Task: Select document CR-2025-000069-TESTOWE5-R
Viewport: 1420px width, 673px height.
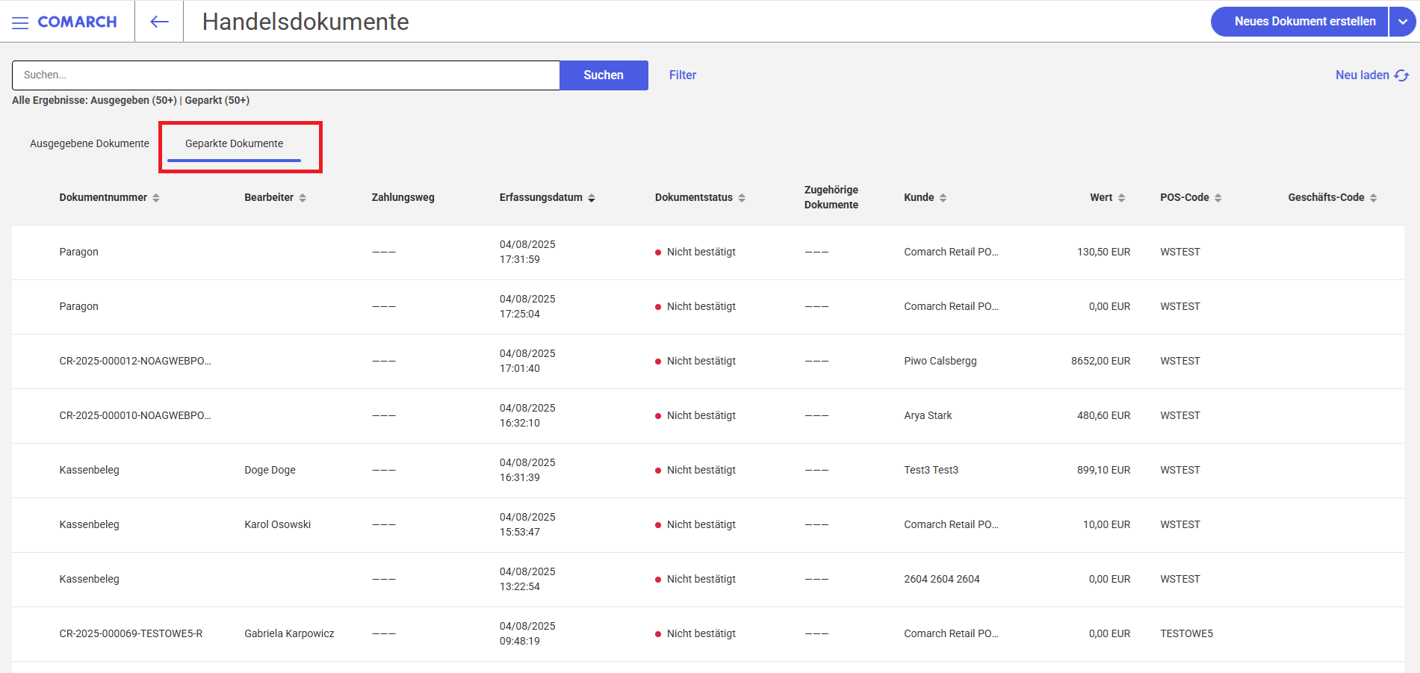Action: pyautogui.click(x=131, y=634)
